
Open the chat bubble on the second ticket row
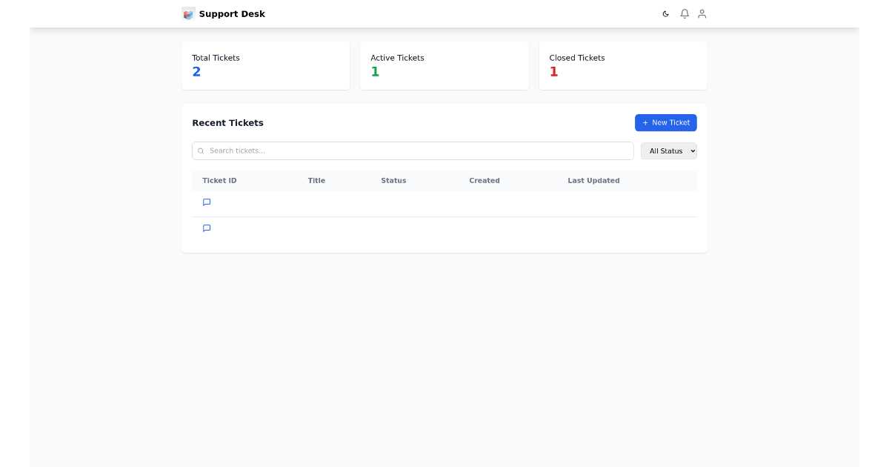point(207,228)
